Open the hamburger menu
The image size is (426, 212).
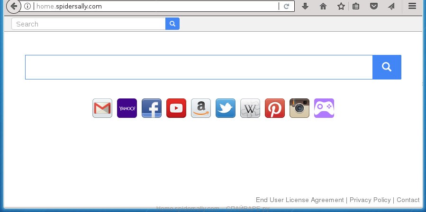(412, 6)
